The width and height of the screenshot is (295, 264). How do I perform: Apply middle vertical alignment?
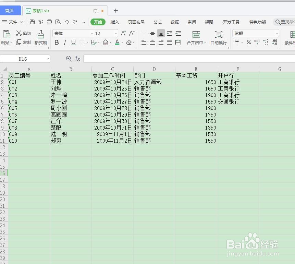pos(152,33)
